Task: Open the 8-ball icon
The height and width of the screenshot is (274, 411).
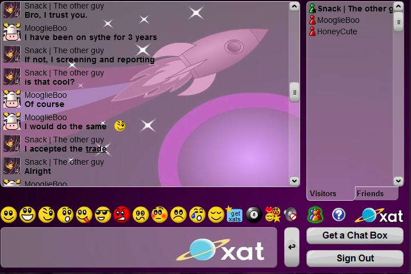Action: point(254,215)
